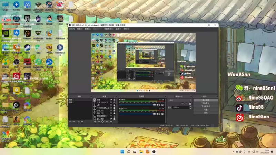276x155 pixels.
Task: Open source properties gear in sources panel
Action: click(x=102, y=122)
